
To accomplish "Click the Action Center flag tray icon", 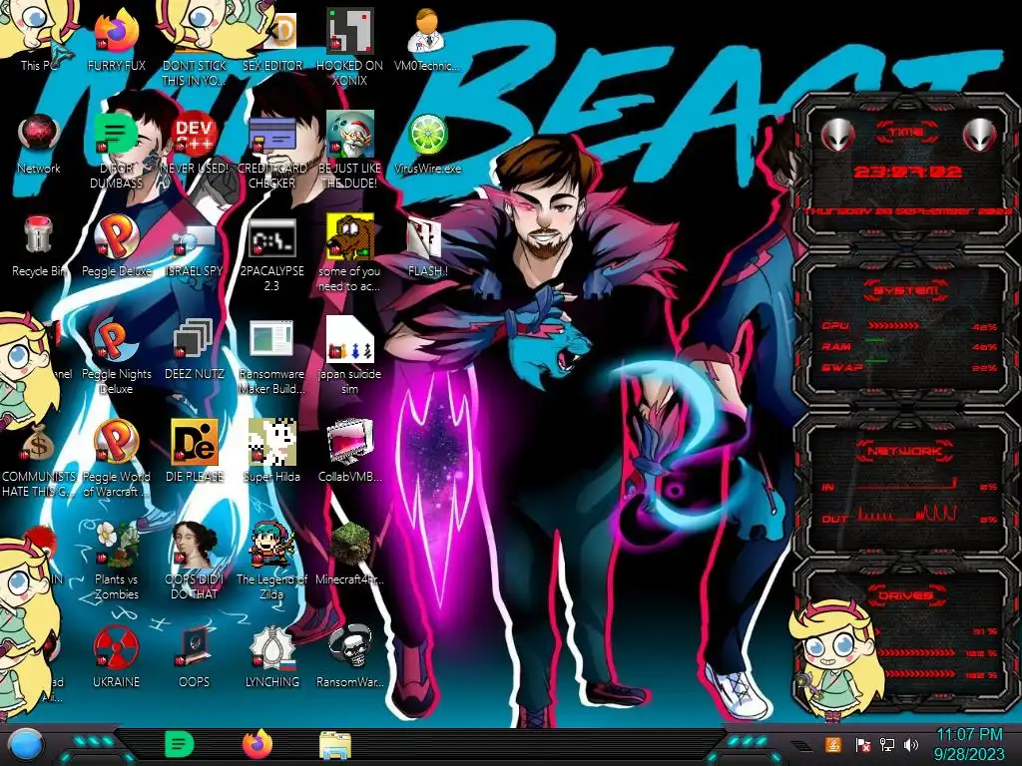I will (862, 744).
